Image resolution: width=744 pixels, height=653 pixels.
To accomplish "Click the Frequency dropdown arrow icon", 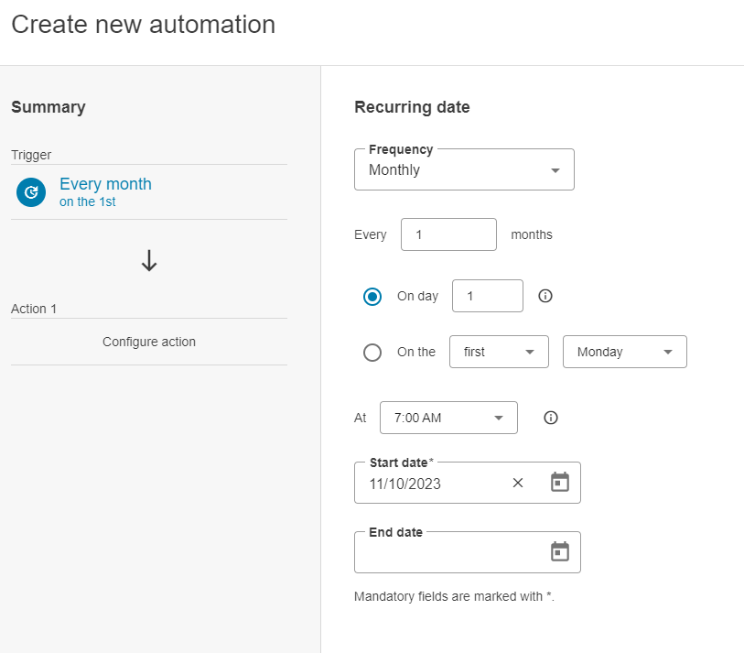I will click(555, 169).
